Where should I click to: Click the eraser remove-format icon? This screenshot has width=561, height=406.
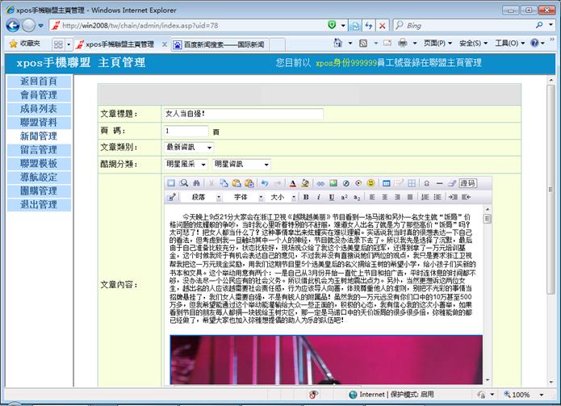pos(451,183)
